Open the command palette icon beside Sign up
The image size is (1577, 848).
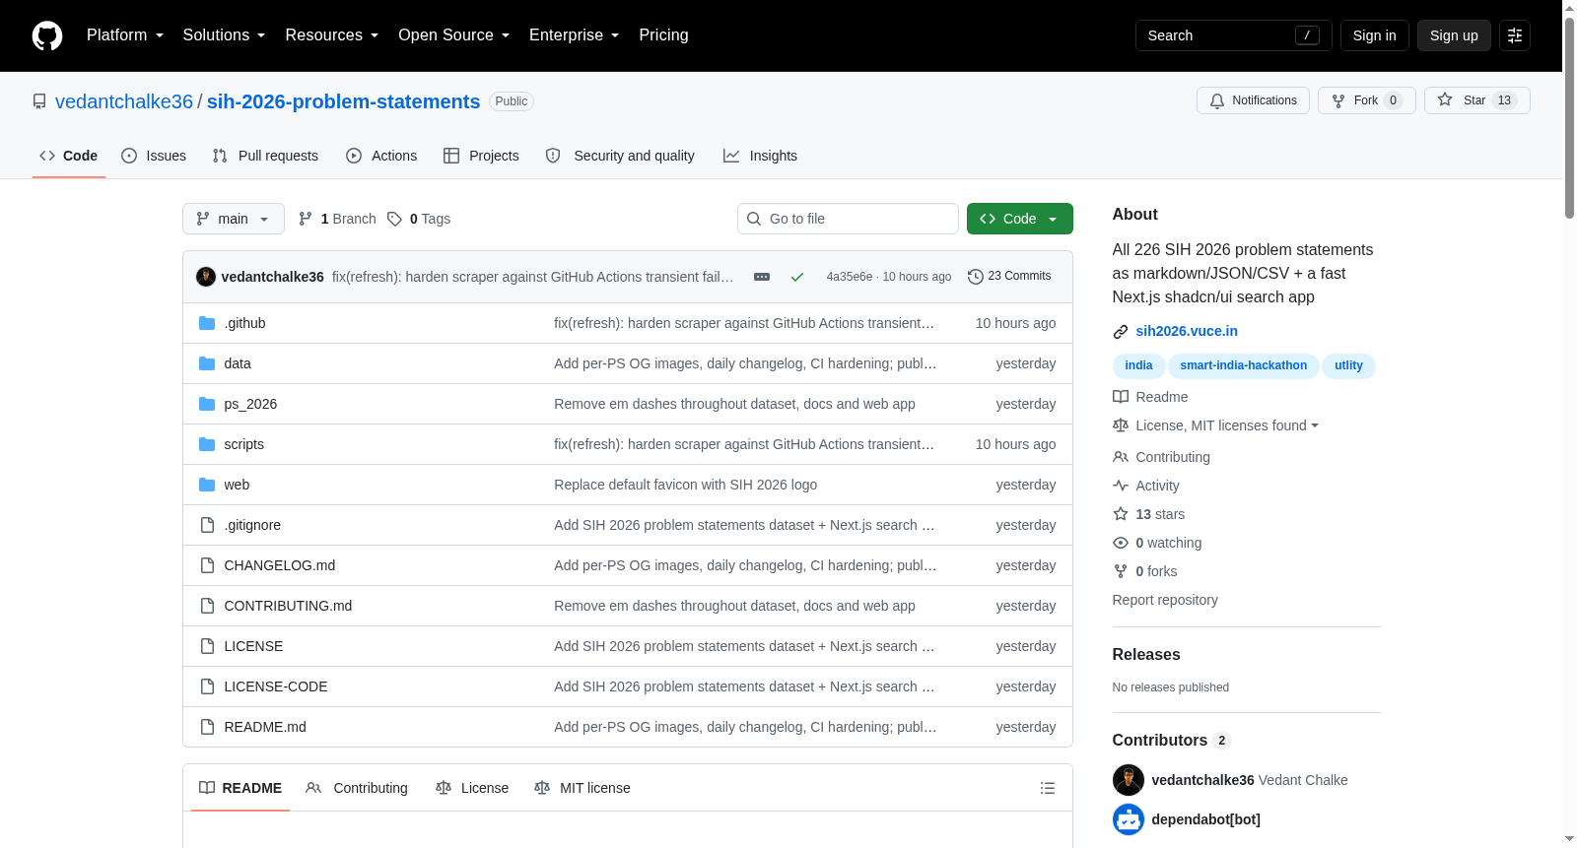1515,35
